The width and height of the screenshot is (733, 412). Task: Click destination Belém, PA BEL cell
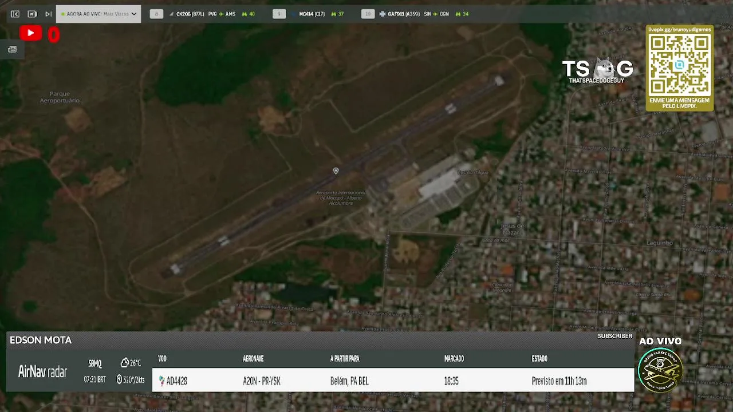pyautogui.click(x=349, y=381)
